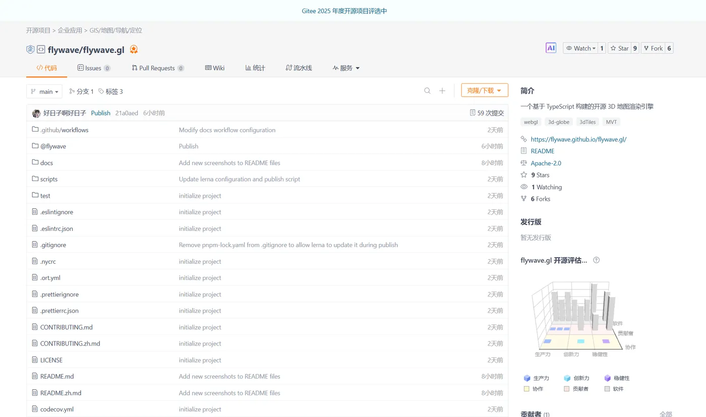
Task: Click 全部 to view all contributors
Action: (x=666, y=414)
